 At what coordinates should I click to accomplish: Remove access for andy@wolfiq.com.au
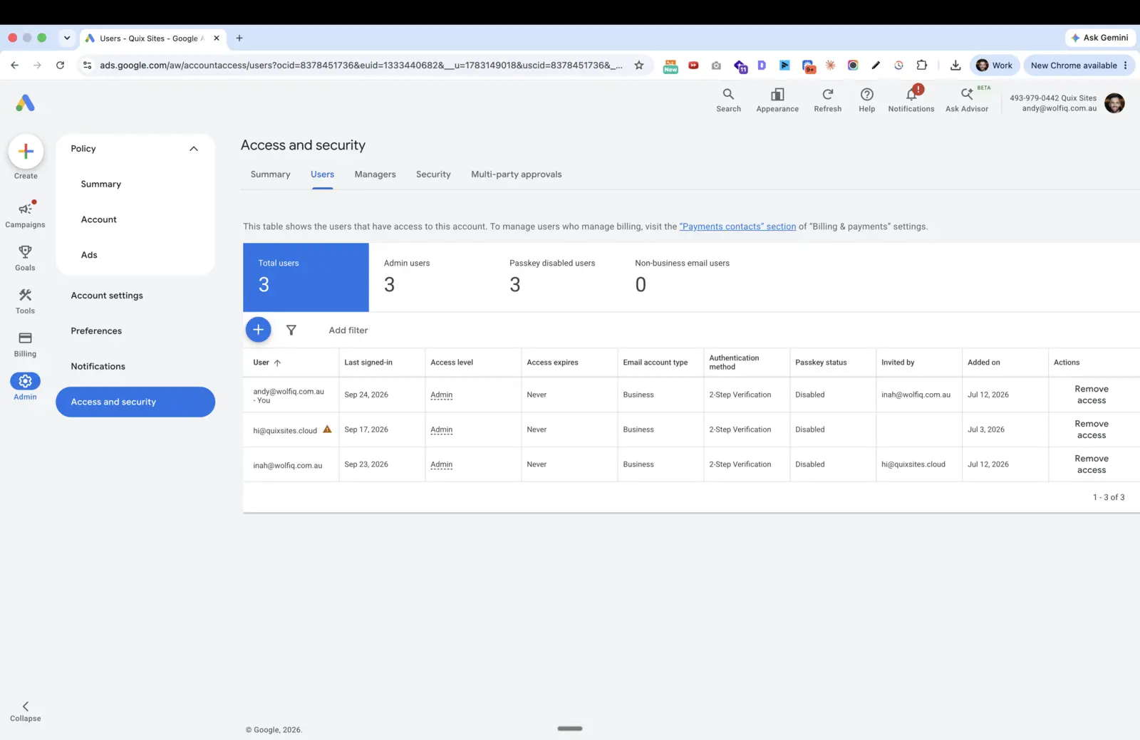[1092, 395]
